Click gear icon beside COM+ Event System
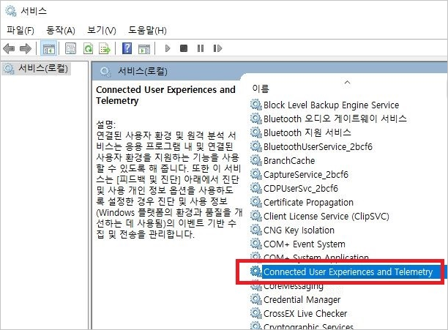 coord(256,244)
